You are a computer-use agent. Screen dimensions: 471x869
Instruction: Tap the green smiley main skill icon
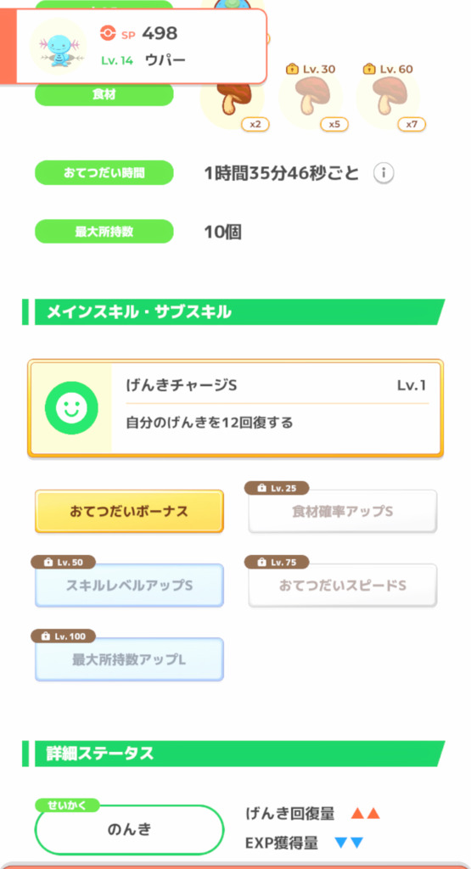click(x=71, y=408)
